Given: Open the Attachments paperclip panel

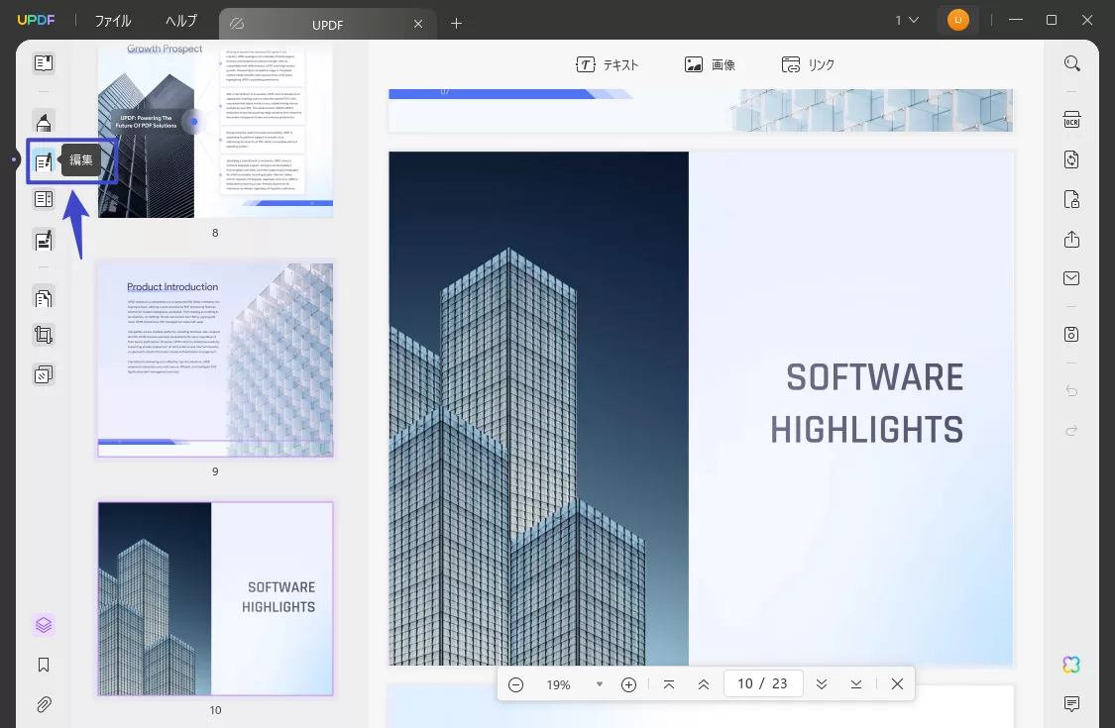Looking at the screenshot, I should tap(44, 704).
